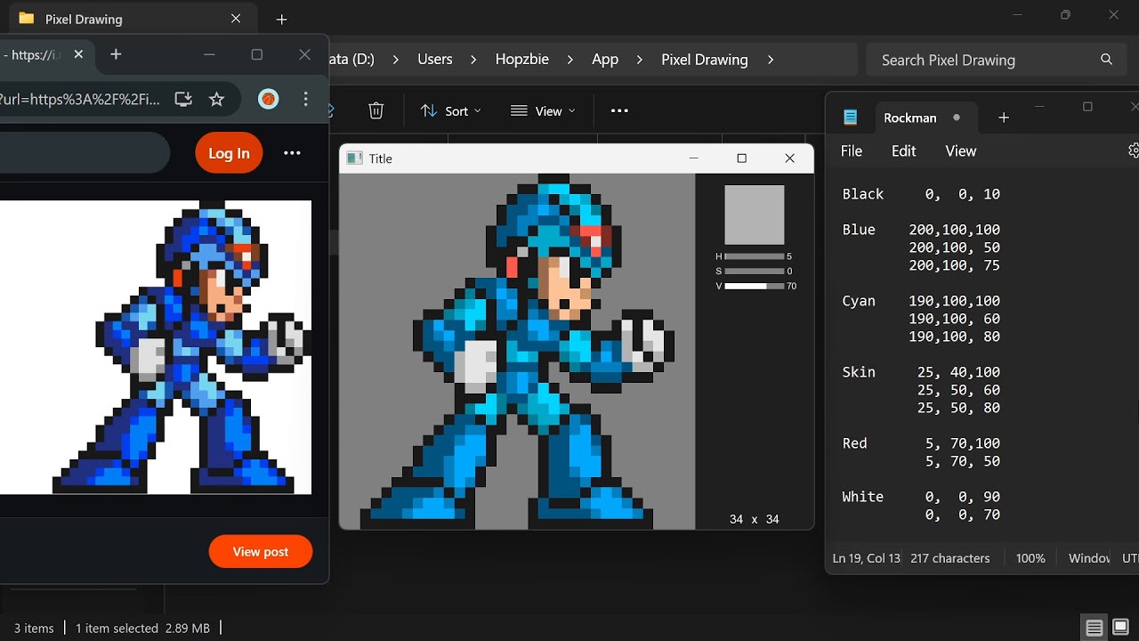The width and height of the screenshot is (1139, 641).
Task: Adjust the V value slider
Action: (755, 286)
